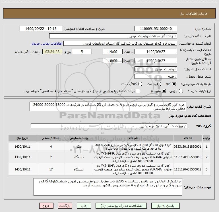Click the announcement date field 1400/09/22 - 10:13

41,29
